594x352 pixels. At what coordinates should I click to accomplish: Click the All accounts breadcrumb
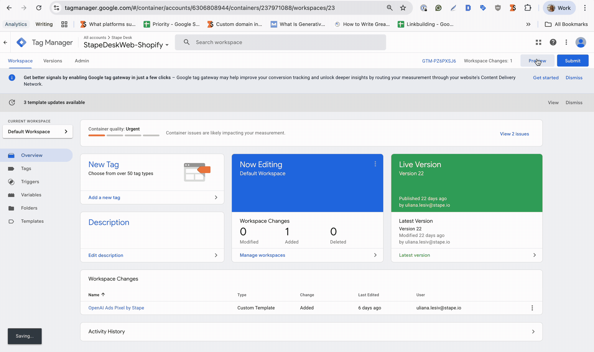[x=95, y=37]
